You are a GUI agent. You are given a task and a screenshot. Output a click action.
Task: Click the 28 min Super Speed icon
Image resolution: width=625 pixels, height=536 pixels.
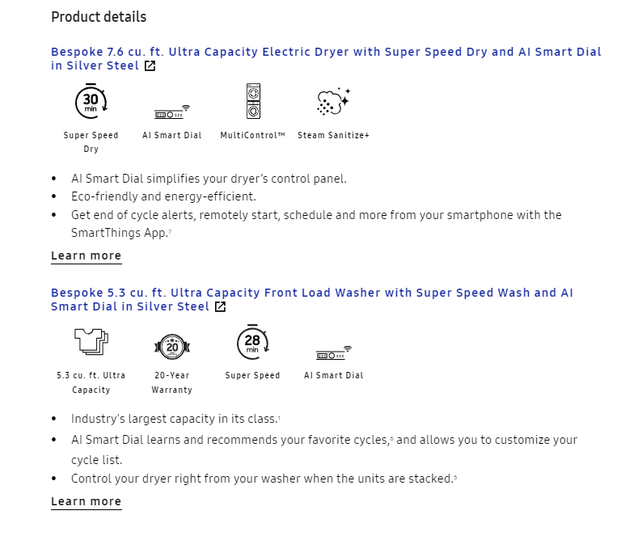point(253,342)
